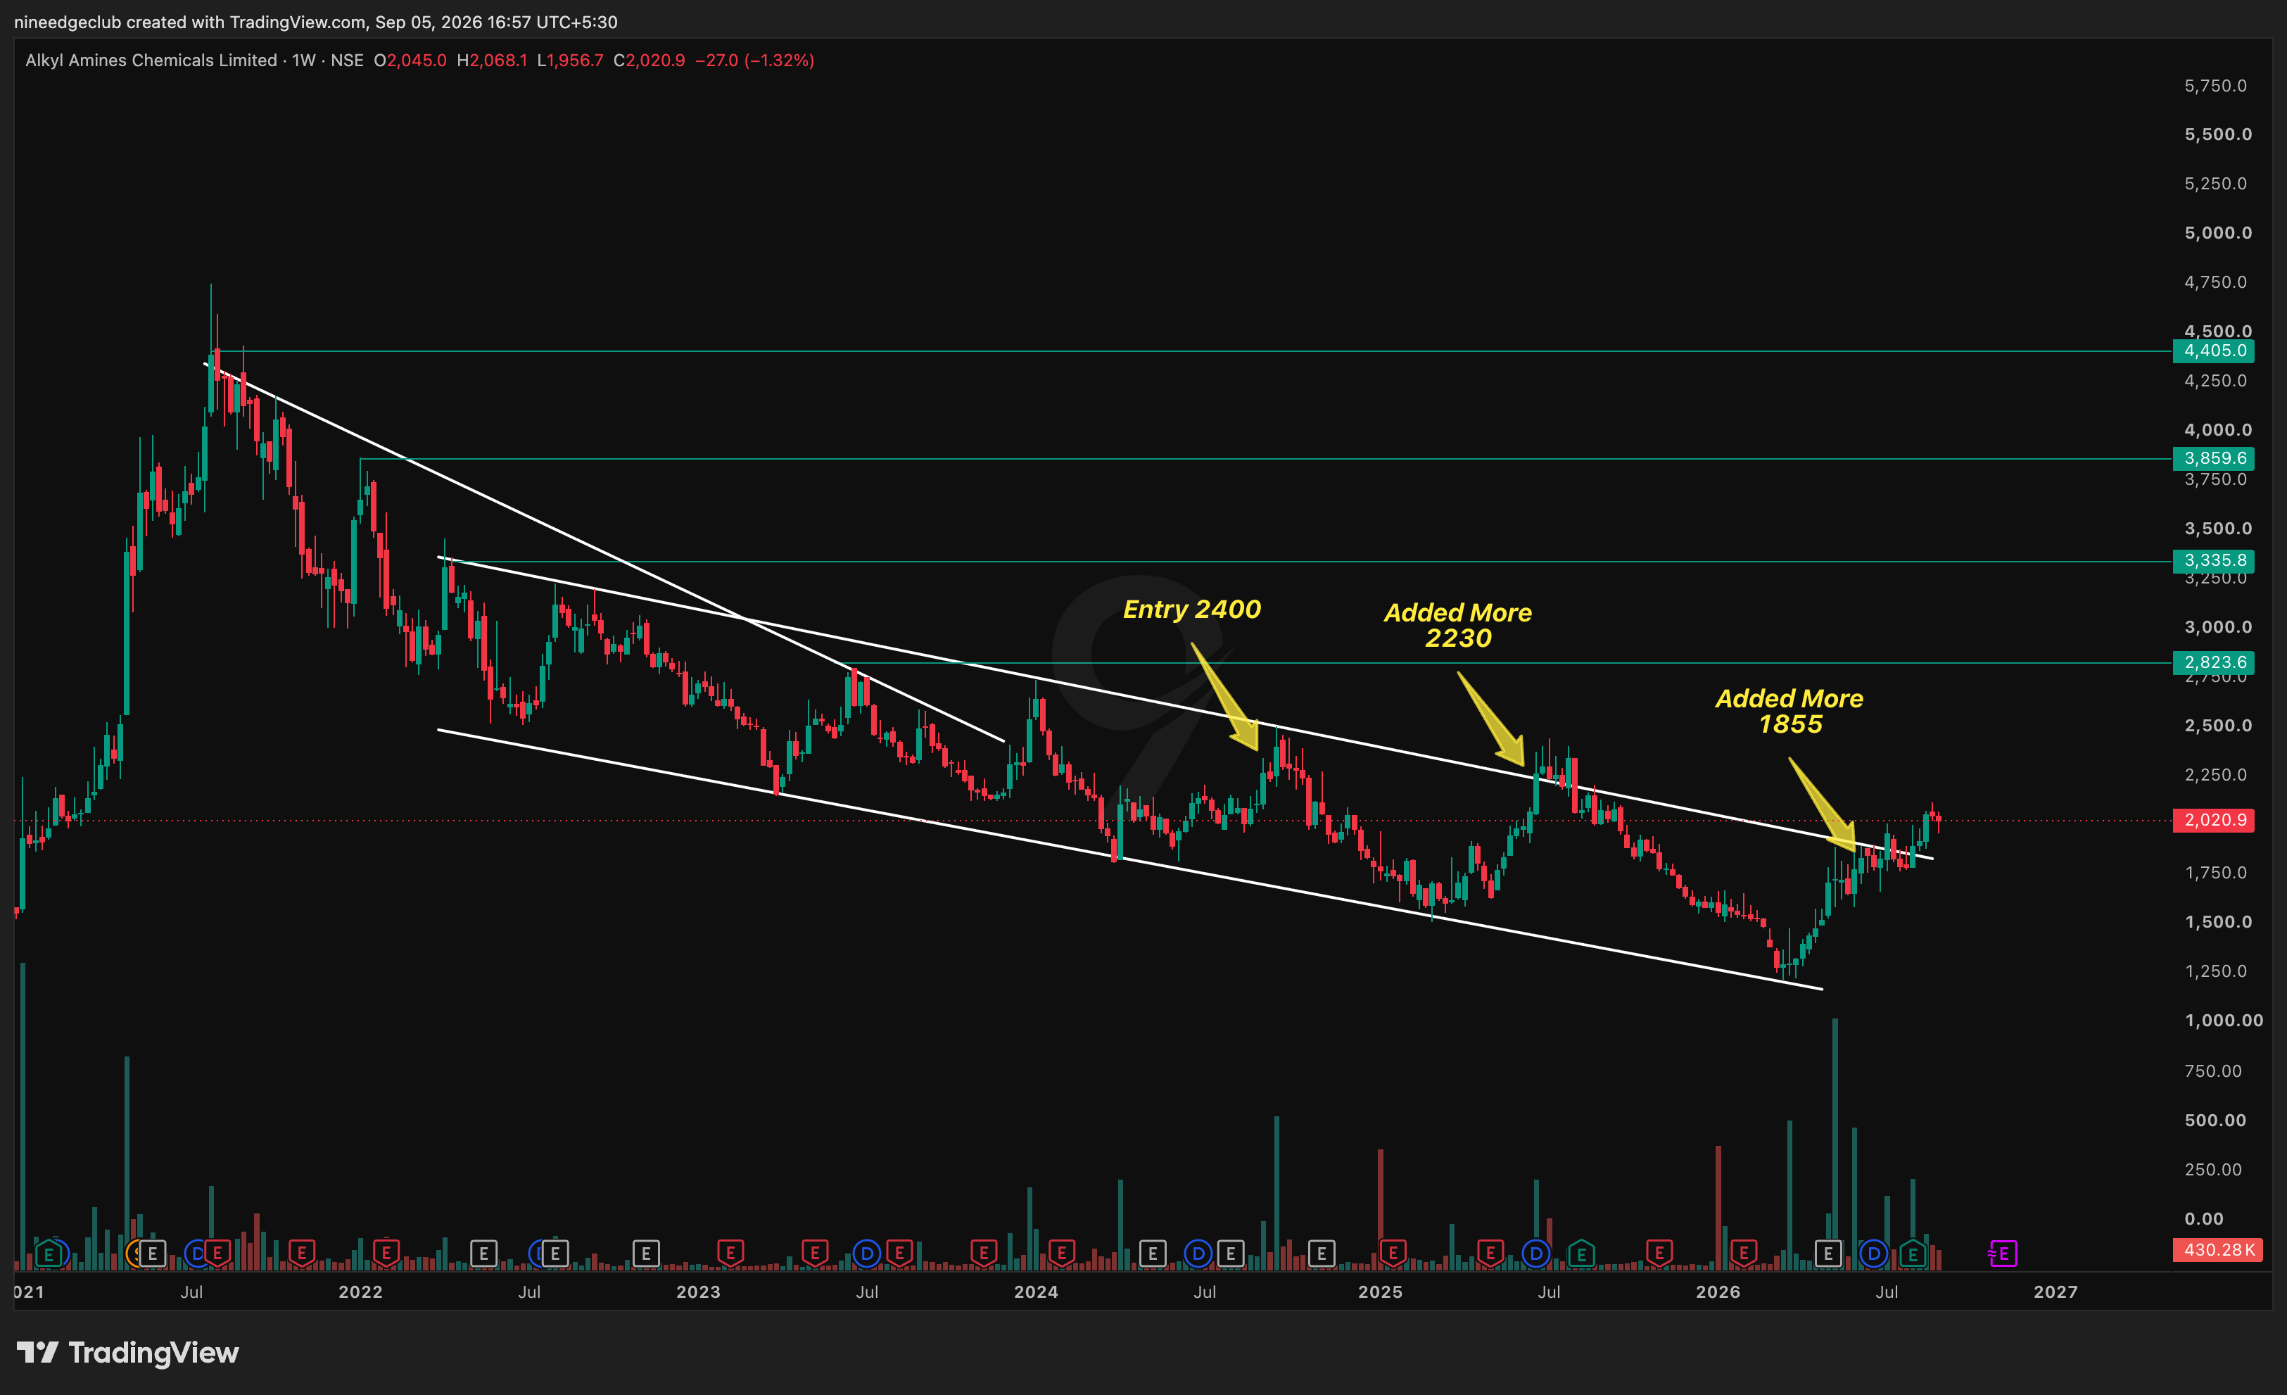Click green earnings marker right after Jul 2025 dividend
The height and width of the screenshot is (1395, 2287).
pyautogui.click(x=1582, y=1254)
